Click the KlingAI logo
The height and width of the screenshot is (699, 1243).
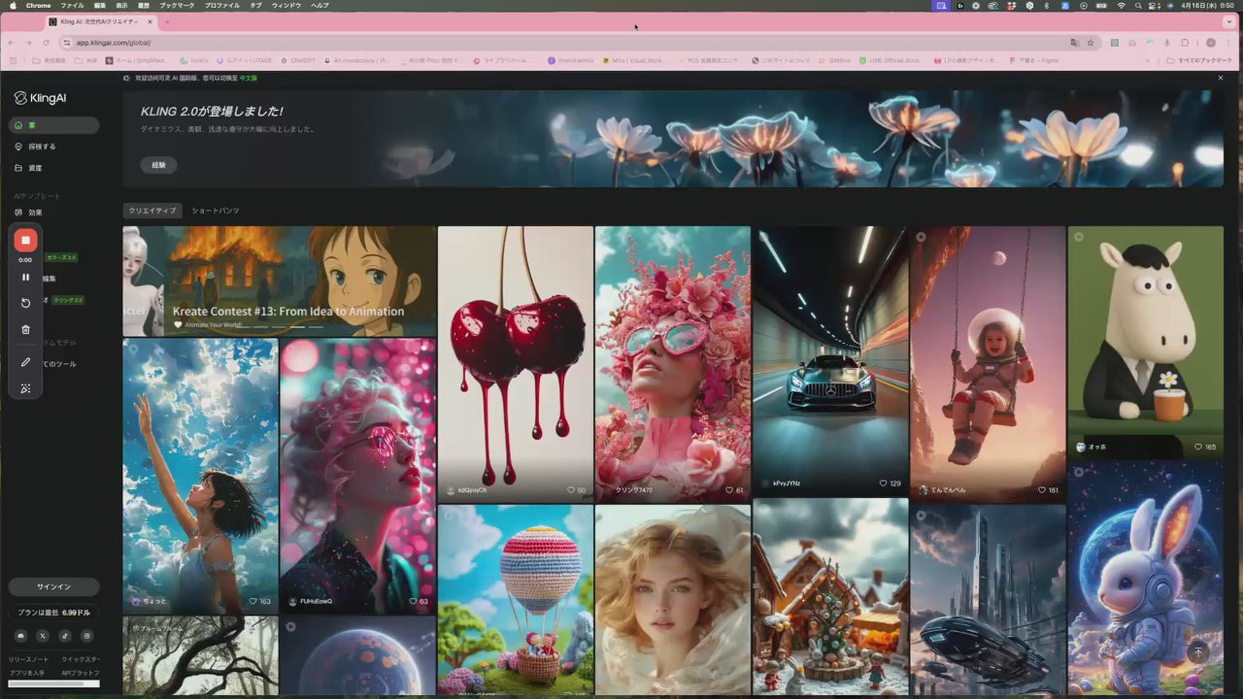[x=40, y=98]
